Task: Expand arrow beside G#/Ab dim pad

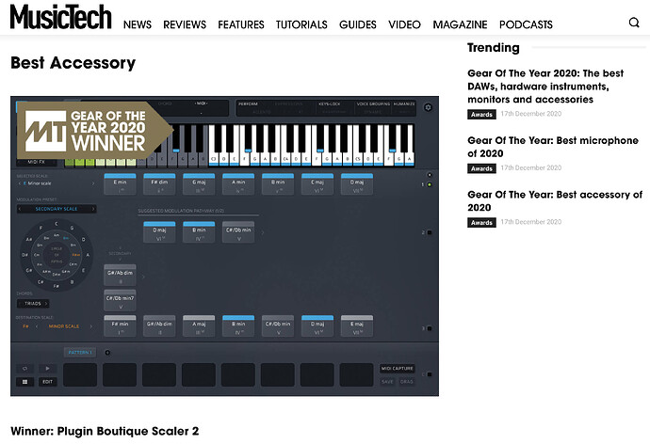Action: click(143, 277)
